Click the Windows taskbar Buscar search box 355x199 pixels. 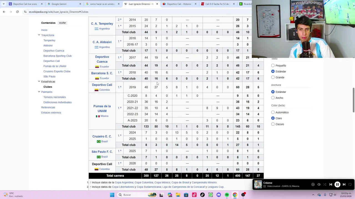point(137,195)
